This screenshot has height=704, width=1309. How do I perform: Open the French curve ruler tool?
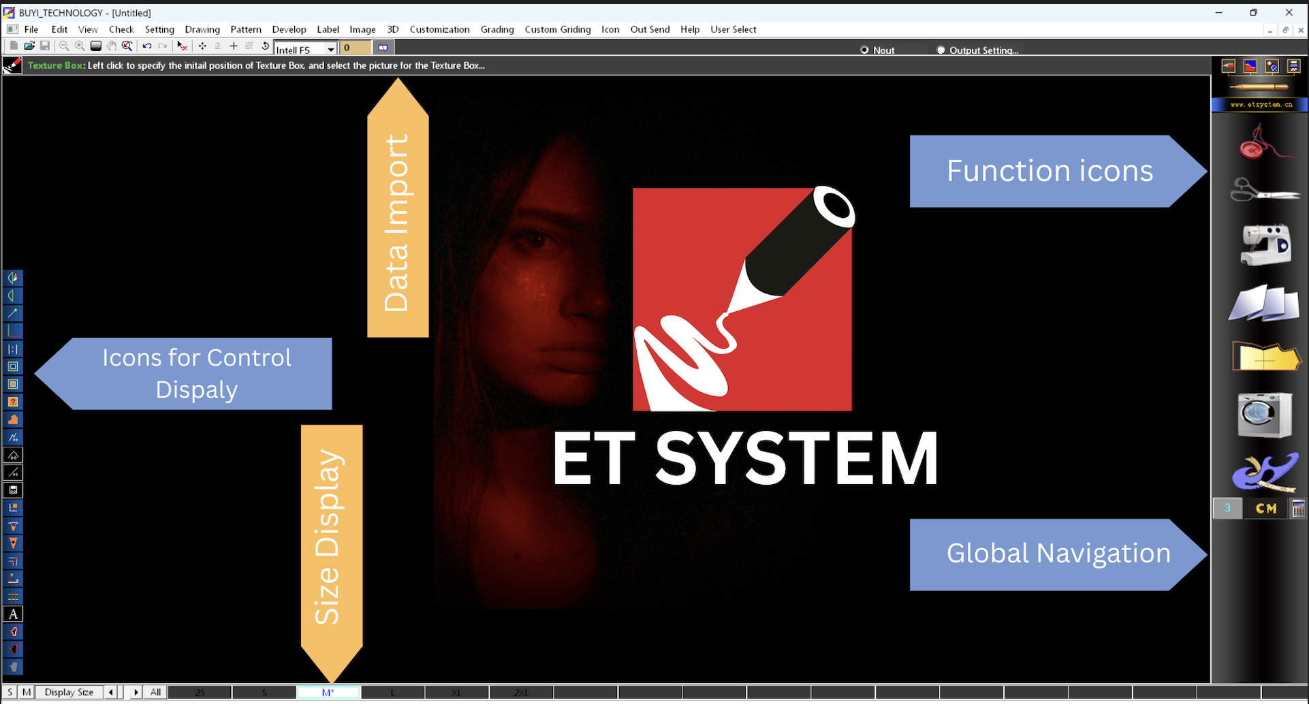(1265, 472)
